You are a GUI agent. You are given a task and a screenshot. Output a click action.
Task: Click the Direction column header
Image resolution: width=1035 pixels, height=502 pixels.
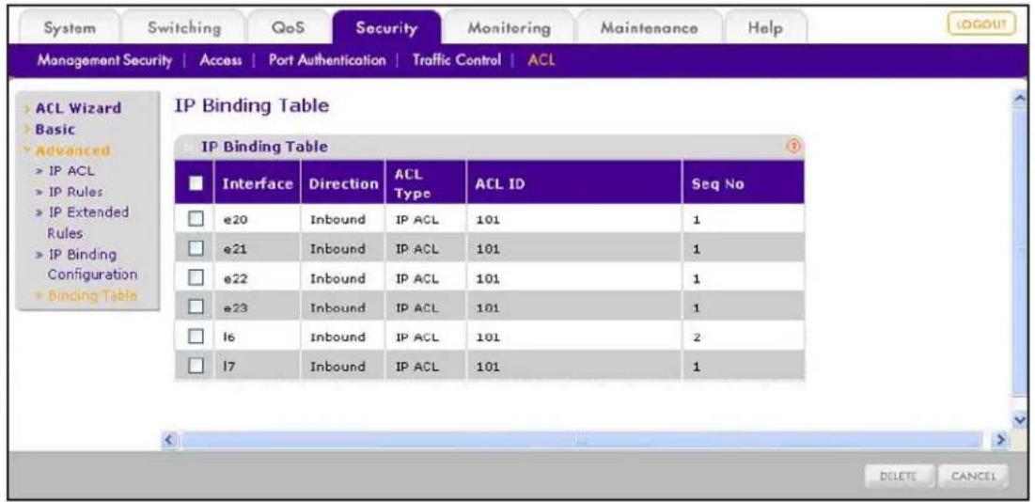[x=342, y=184]
